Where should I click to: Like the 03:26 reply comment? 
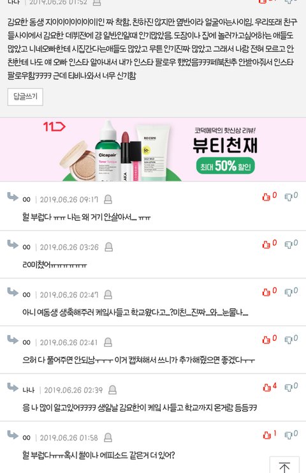269,244
